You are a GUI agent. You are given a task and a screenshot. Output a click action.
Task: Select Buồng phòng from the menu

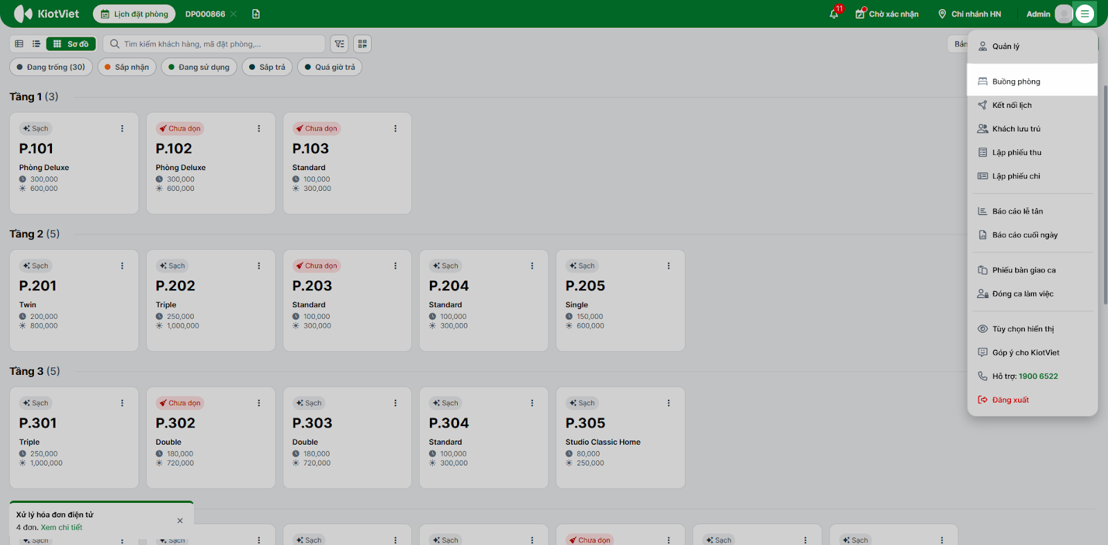click(1016, 82)
